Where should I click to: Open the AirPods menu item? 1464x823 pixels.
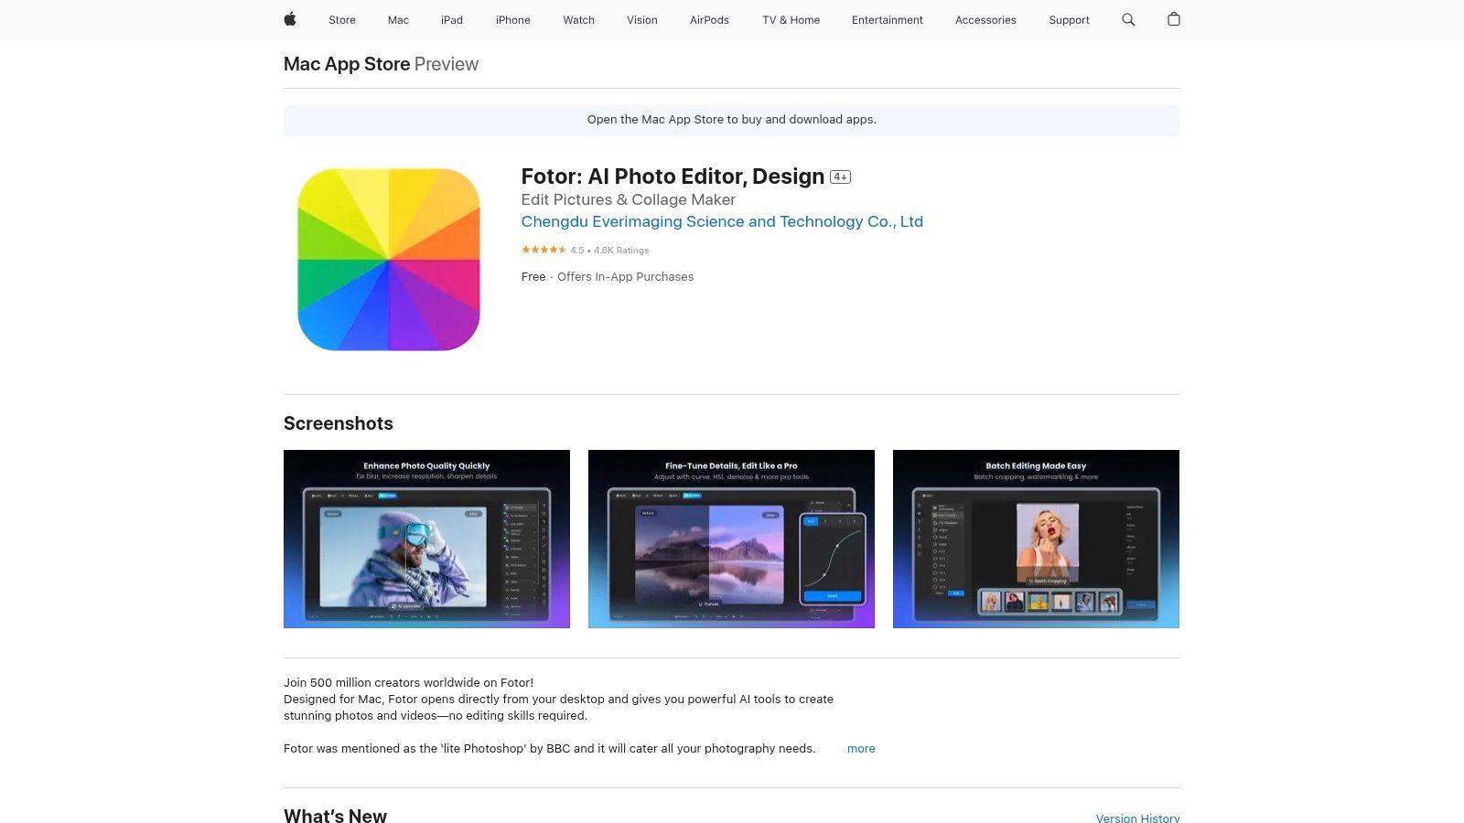tap(709, 20)
